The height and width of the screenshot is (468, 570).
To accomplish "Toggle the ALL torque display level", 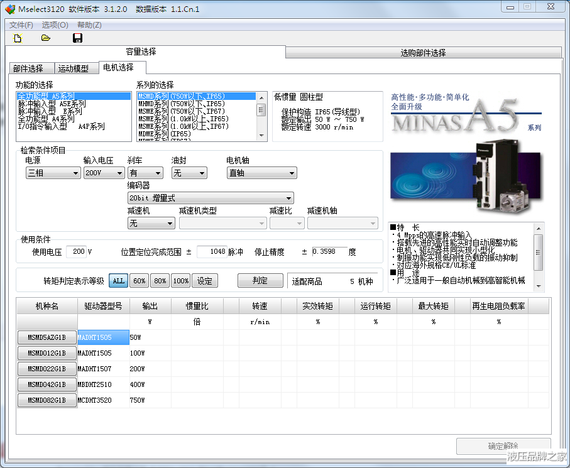I will (118, 281).
